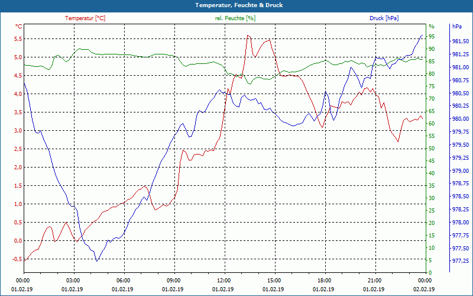
Task: Click '979,75' on the blue pressure axis
Action: click(461, 132)
